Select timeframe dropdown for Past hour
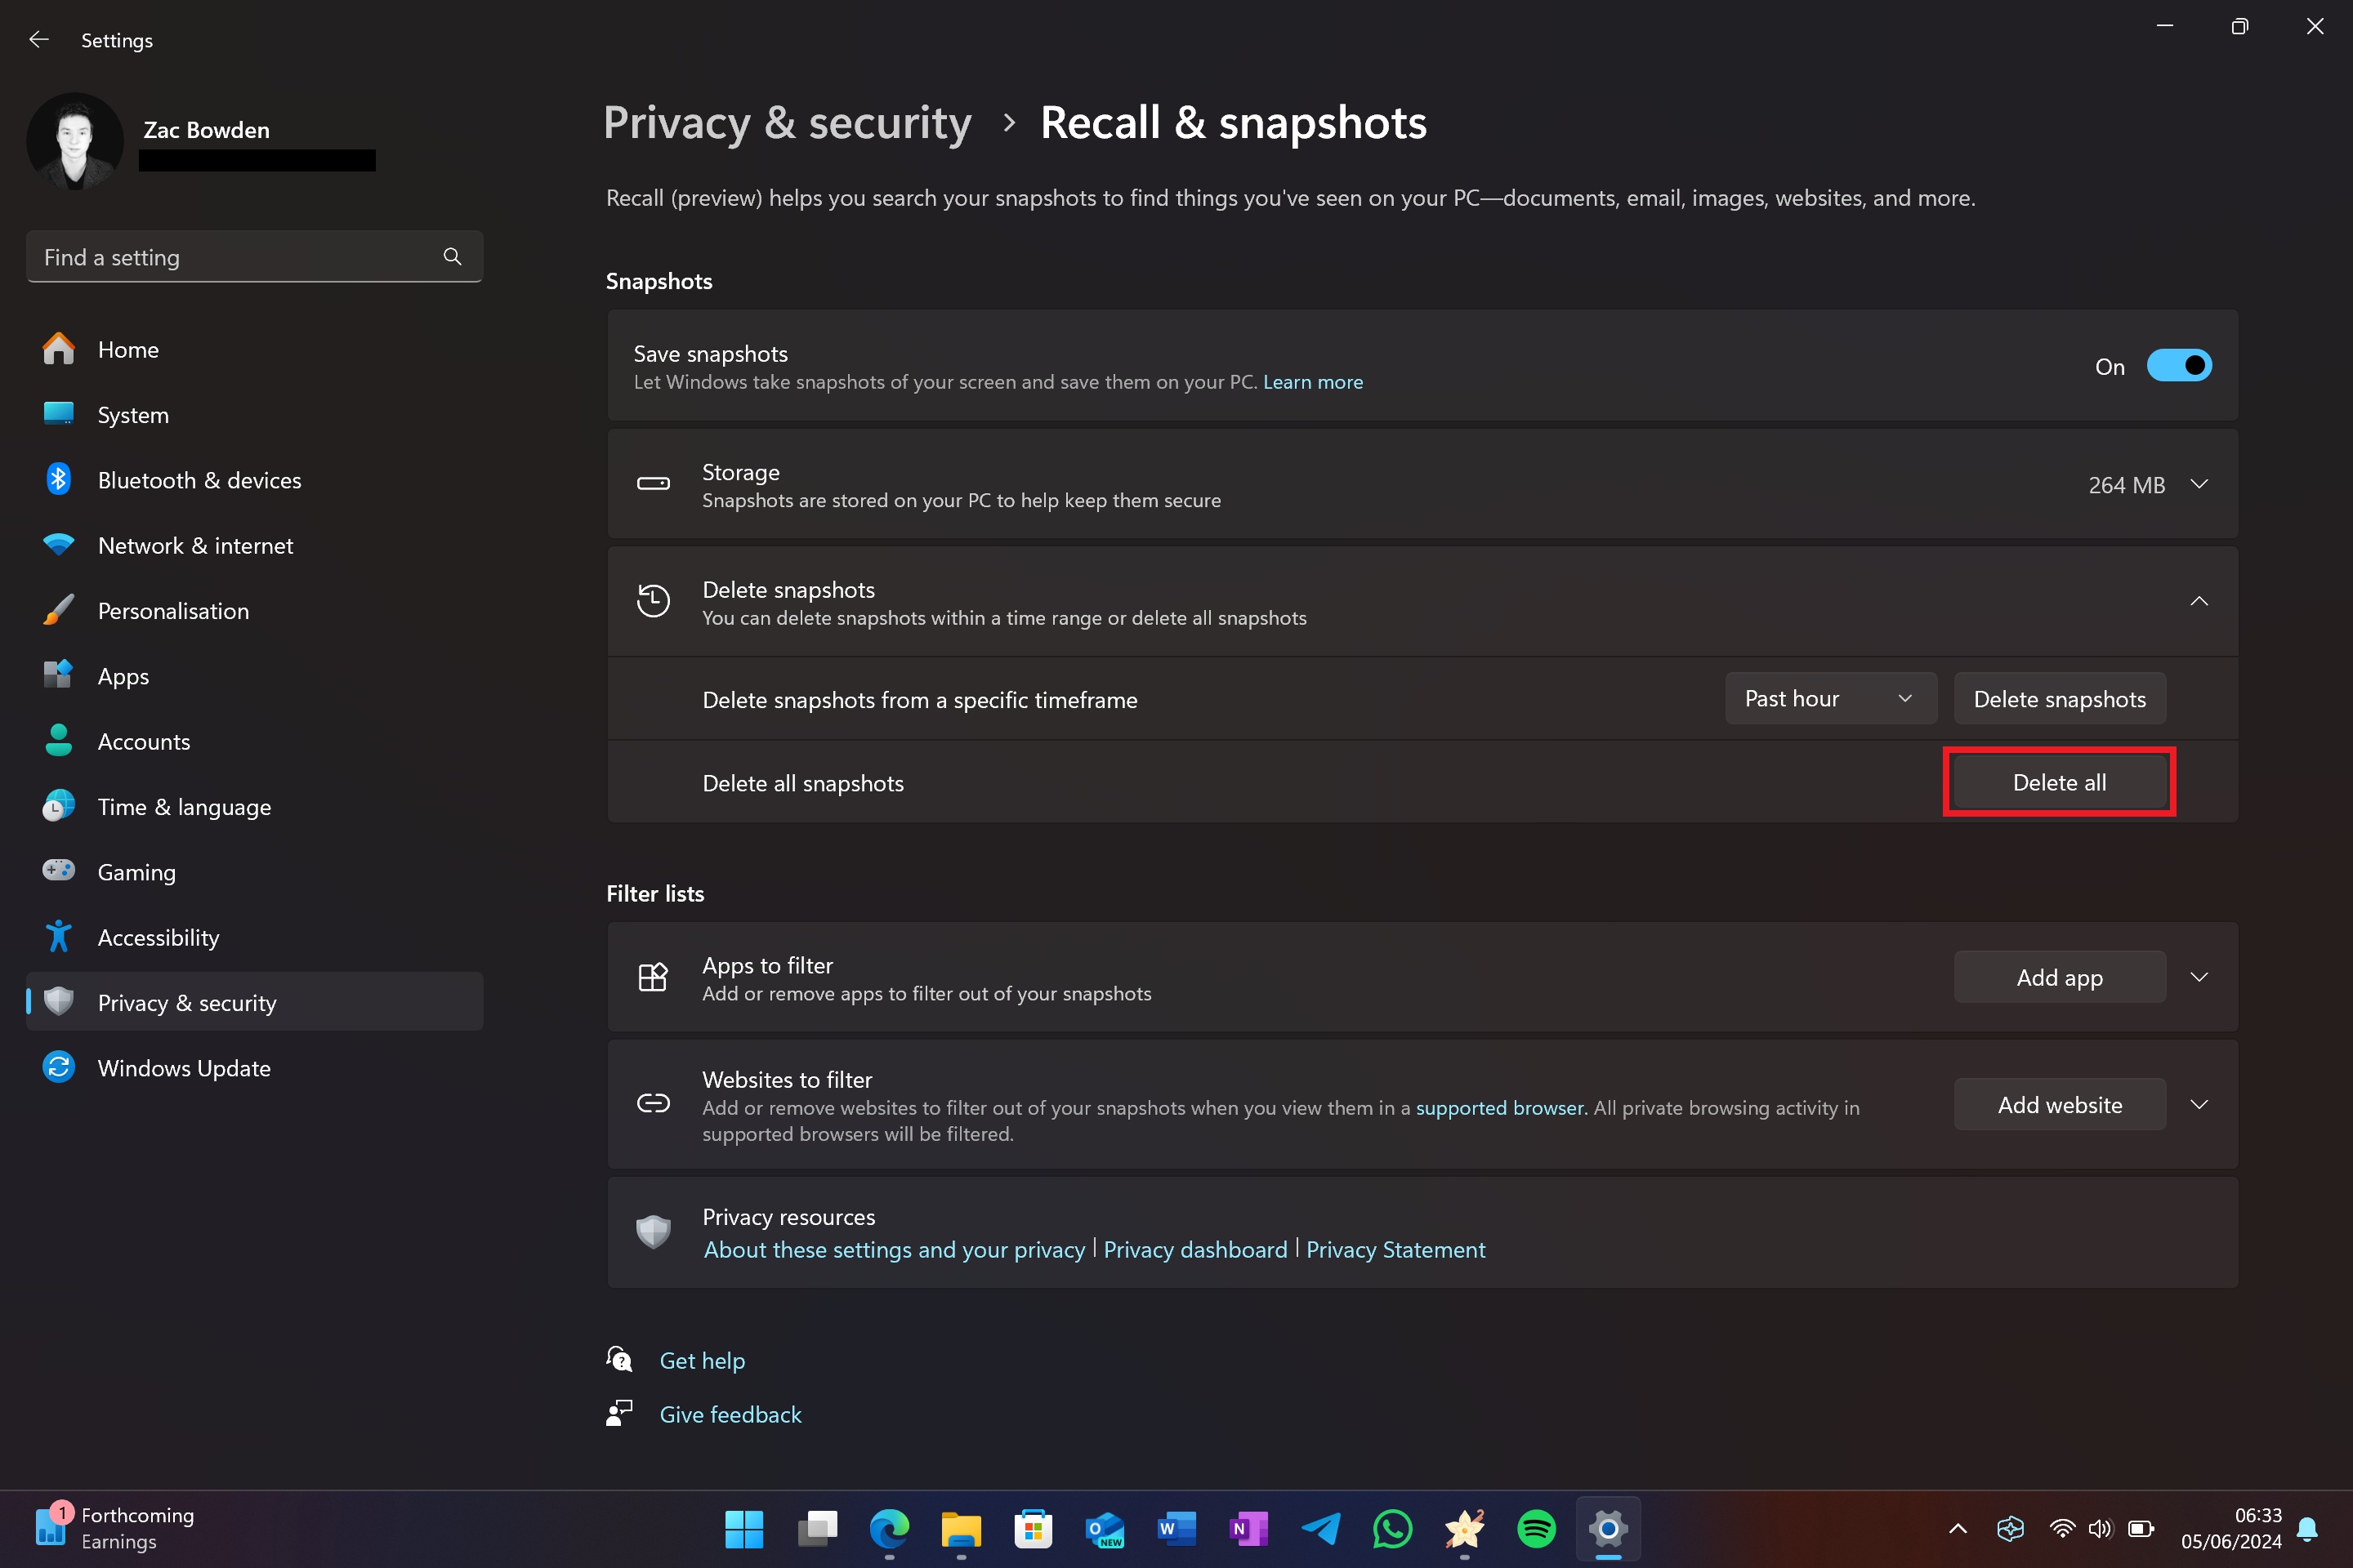The image size is (2353, 1568). [x=1829, y=698]
